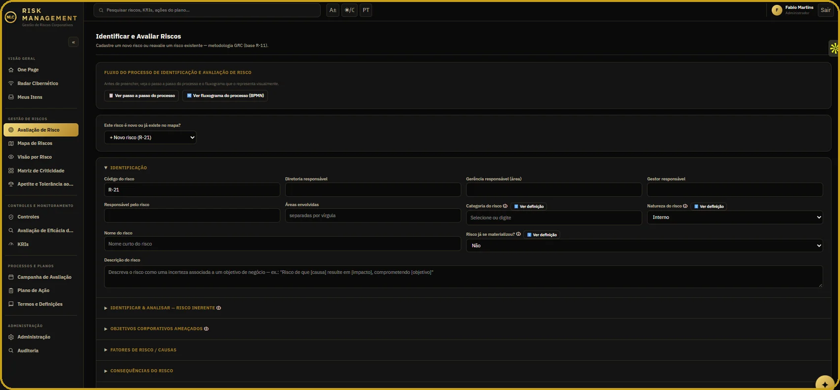Screen dimensions: 840x390
Task: Open the font size A± control
Action: (x=333, y=10)
